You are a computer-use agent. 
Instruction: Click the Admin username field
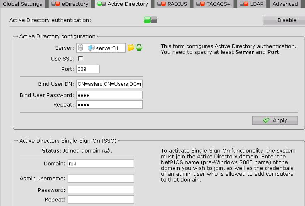101,178
